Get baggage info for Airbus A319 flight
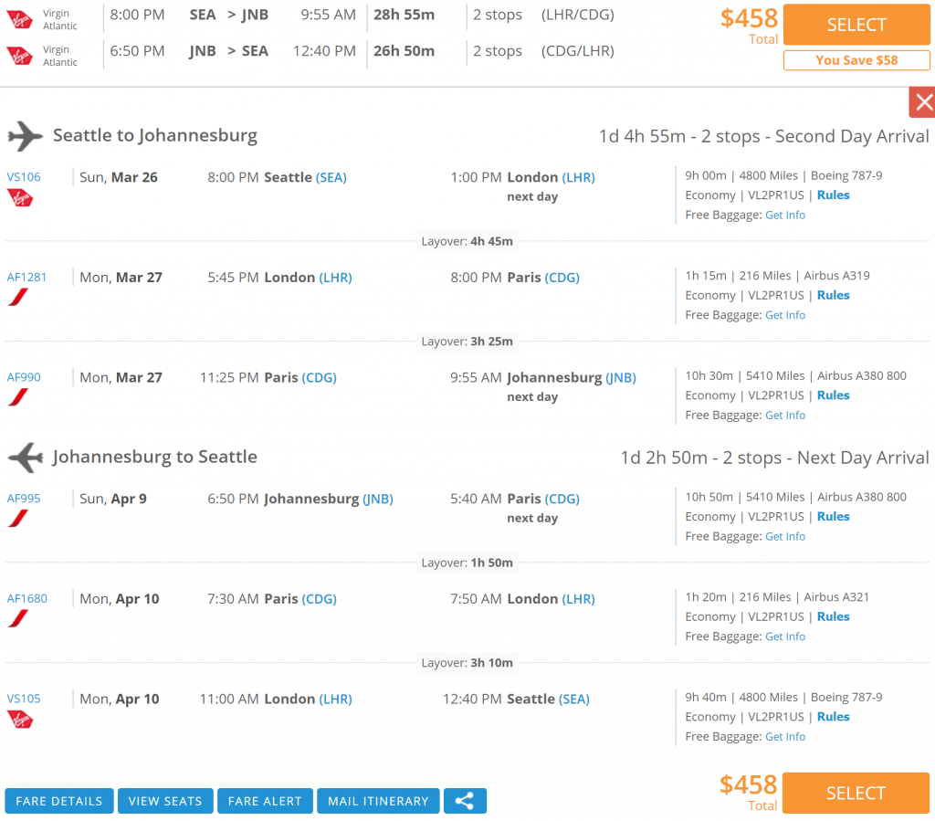The height and width of the screenshot is (821, 935). 784,315
